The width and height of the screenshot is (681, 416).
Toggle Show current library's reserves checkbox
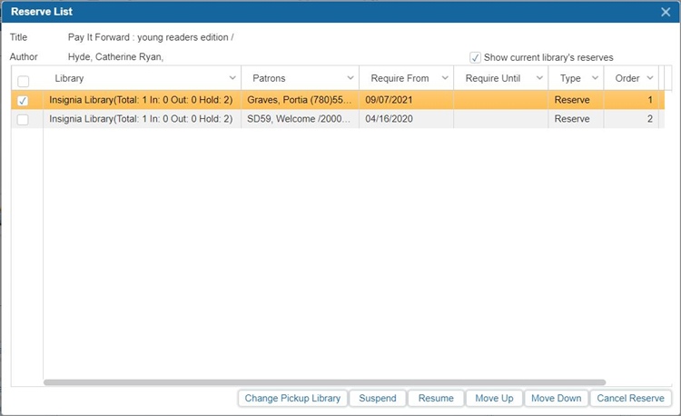[475, 57]
